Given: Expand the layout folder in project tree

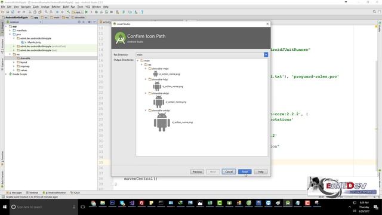Looking at the screenshot, I should [x=14, y=62].
